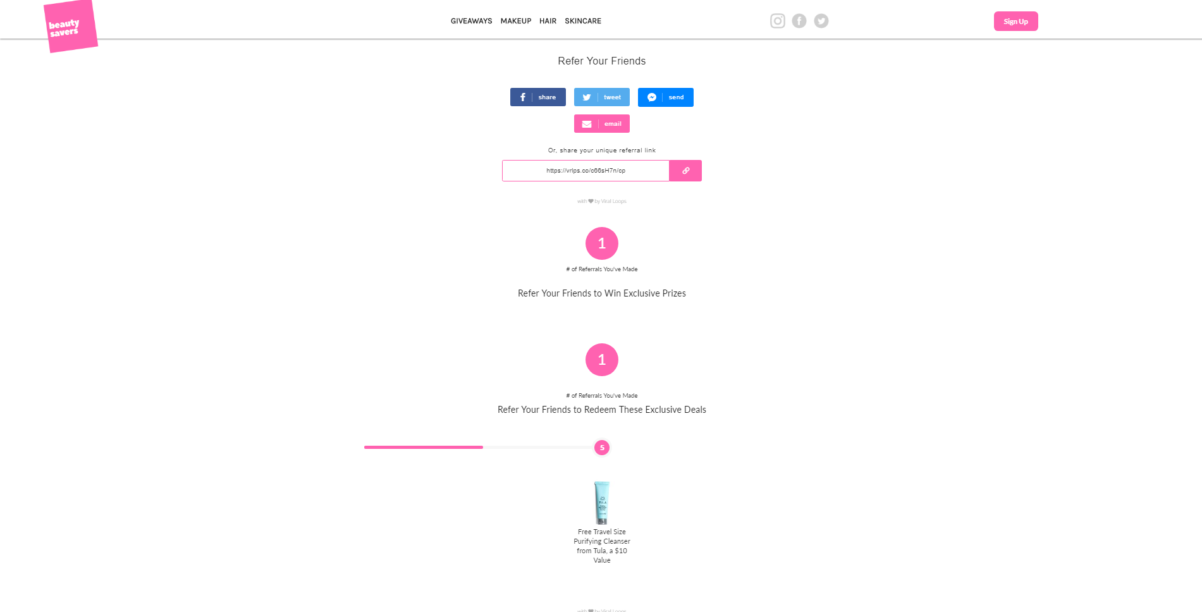Open the Hair menu item
The image size is (1202, 612).
point(548,21)
